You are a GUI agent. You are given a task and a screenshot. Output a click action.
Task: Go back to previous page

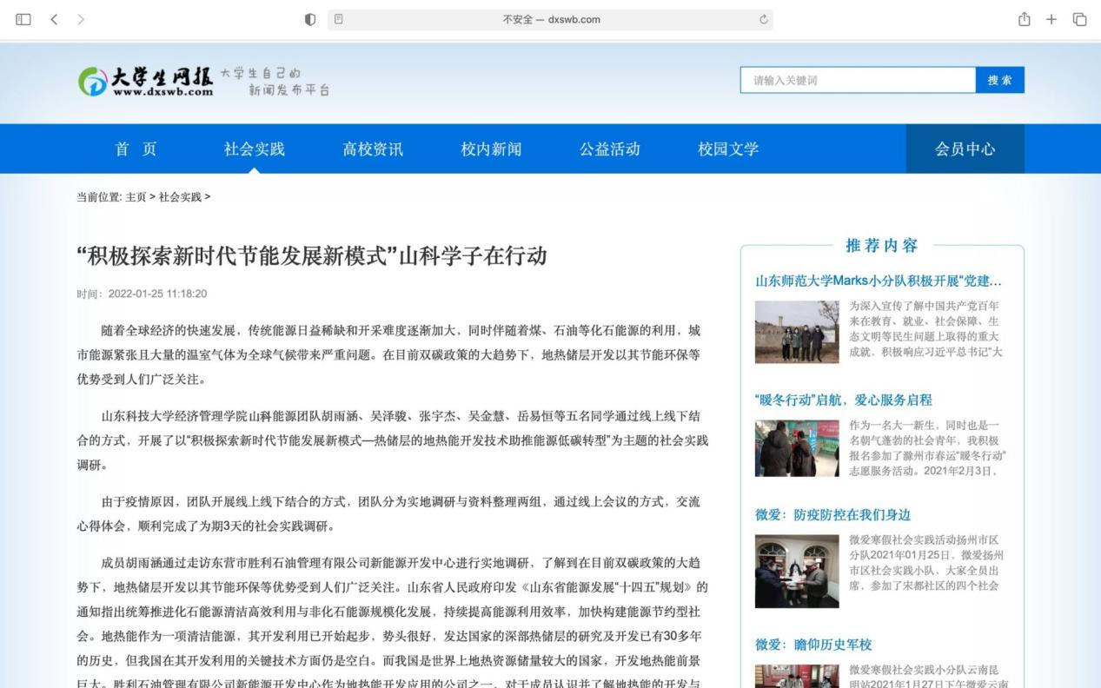54,19
